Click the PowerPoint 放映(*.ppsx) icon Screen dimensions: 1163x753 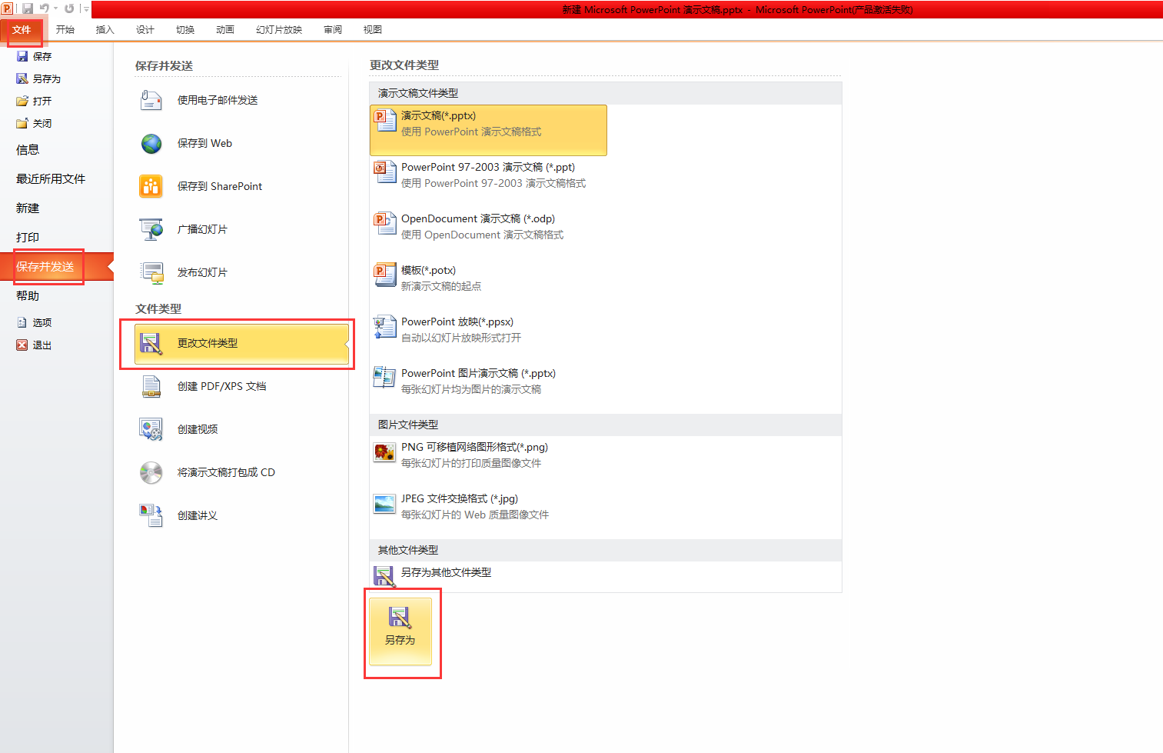pos(384,326)
